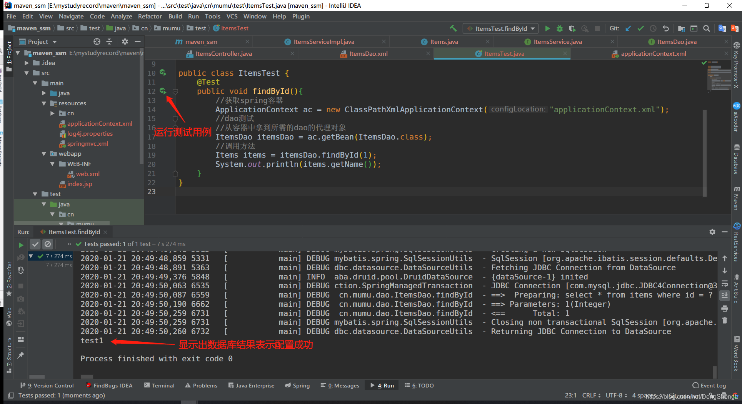Image resolution: width=742 pixels, height=404 pixels.
Task: Expand the .idea folder
Action: [27, 63]
